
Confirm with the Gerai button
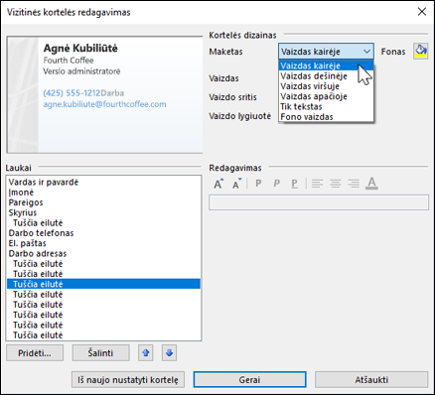[249, 380]
